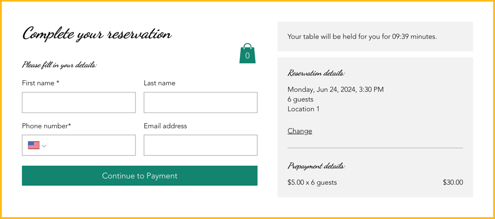Click the Location 1 text
The width and height of the screenshot is (495, 219).
point(303,109)
